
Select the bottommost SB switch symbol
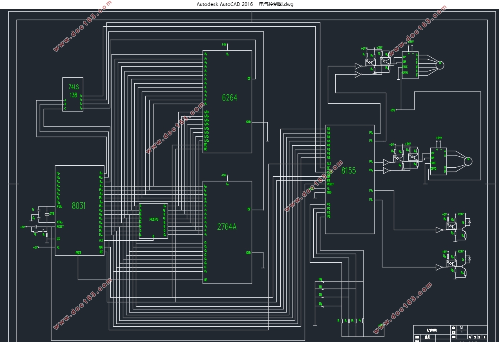[x=321, y=305]
